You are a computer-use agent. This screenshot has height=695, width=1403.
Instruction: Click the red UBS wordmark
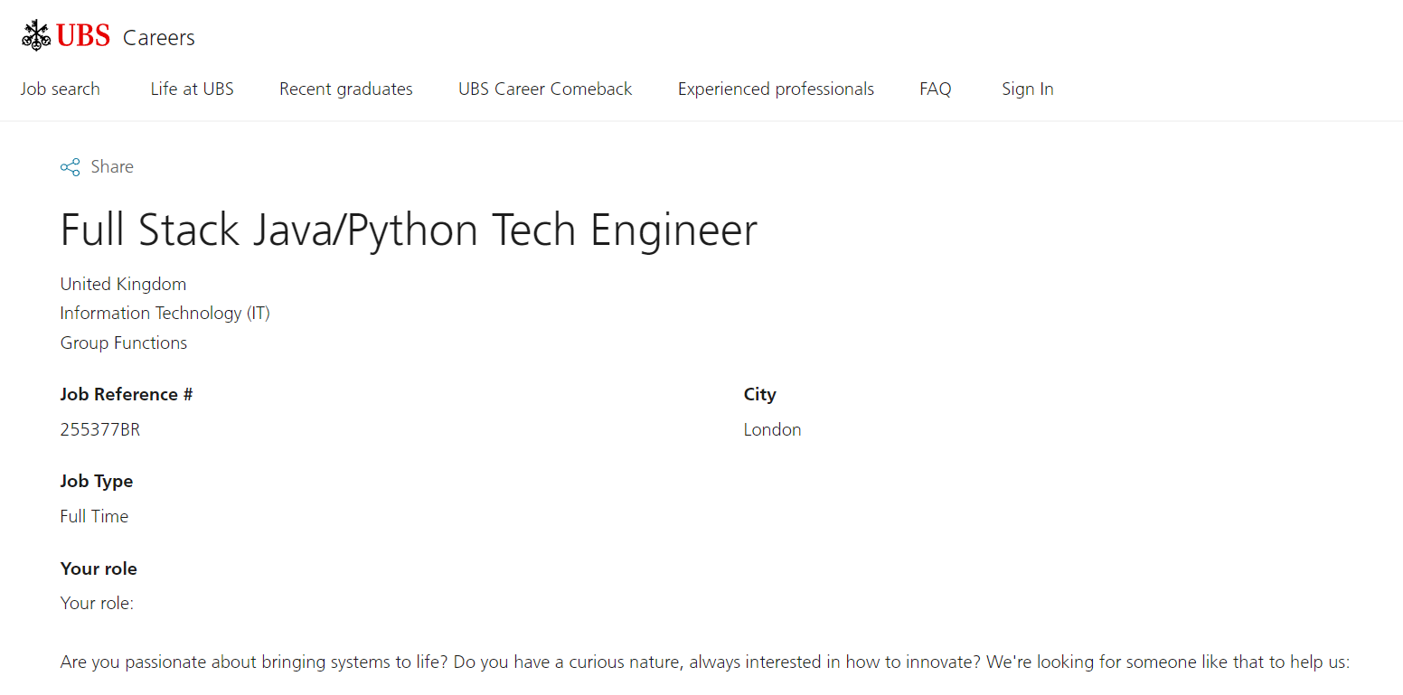coord(83,36)
